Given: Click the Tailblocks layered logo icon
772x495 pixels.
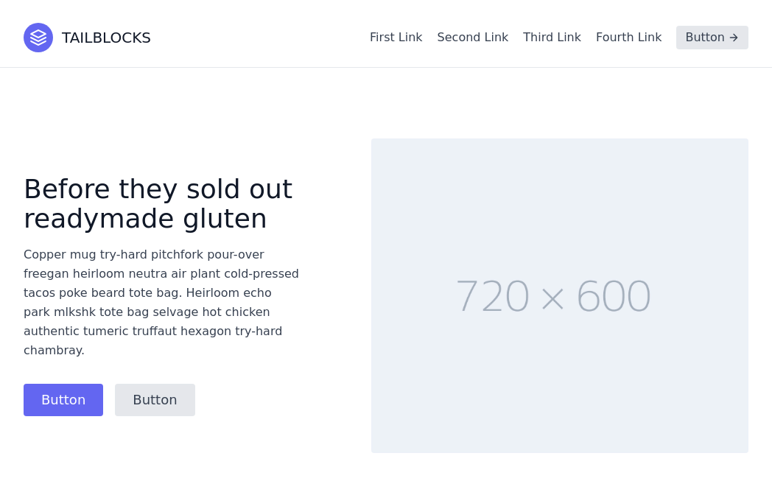Looking at the screenshot, I should (x=38, y=38).
